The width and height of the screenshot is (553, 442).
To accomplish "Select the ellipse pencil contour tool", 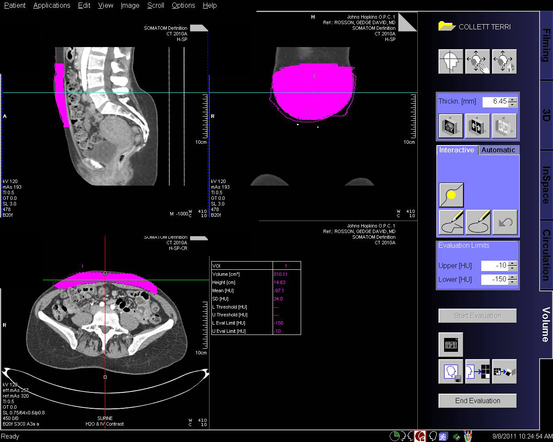I will click(x=478, y=222).
